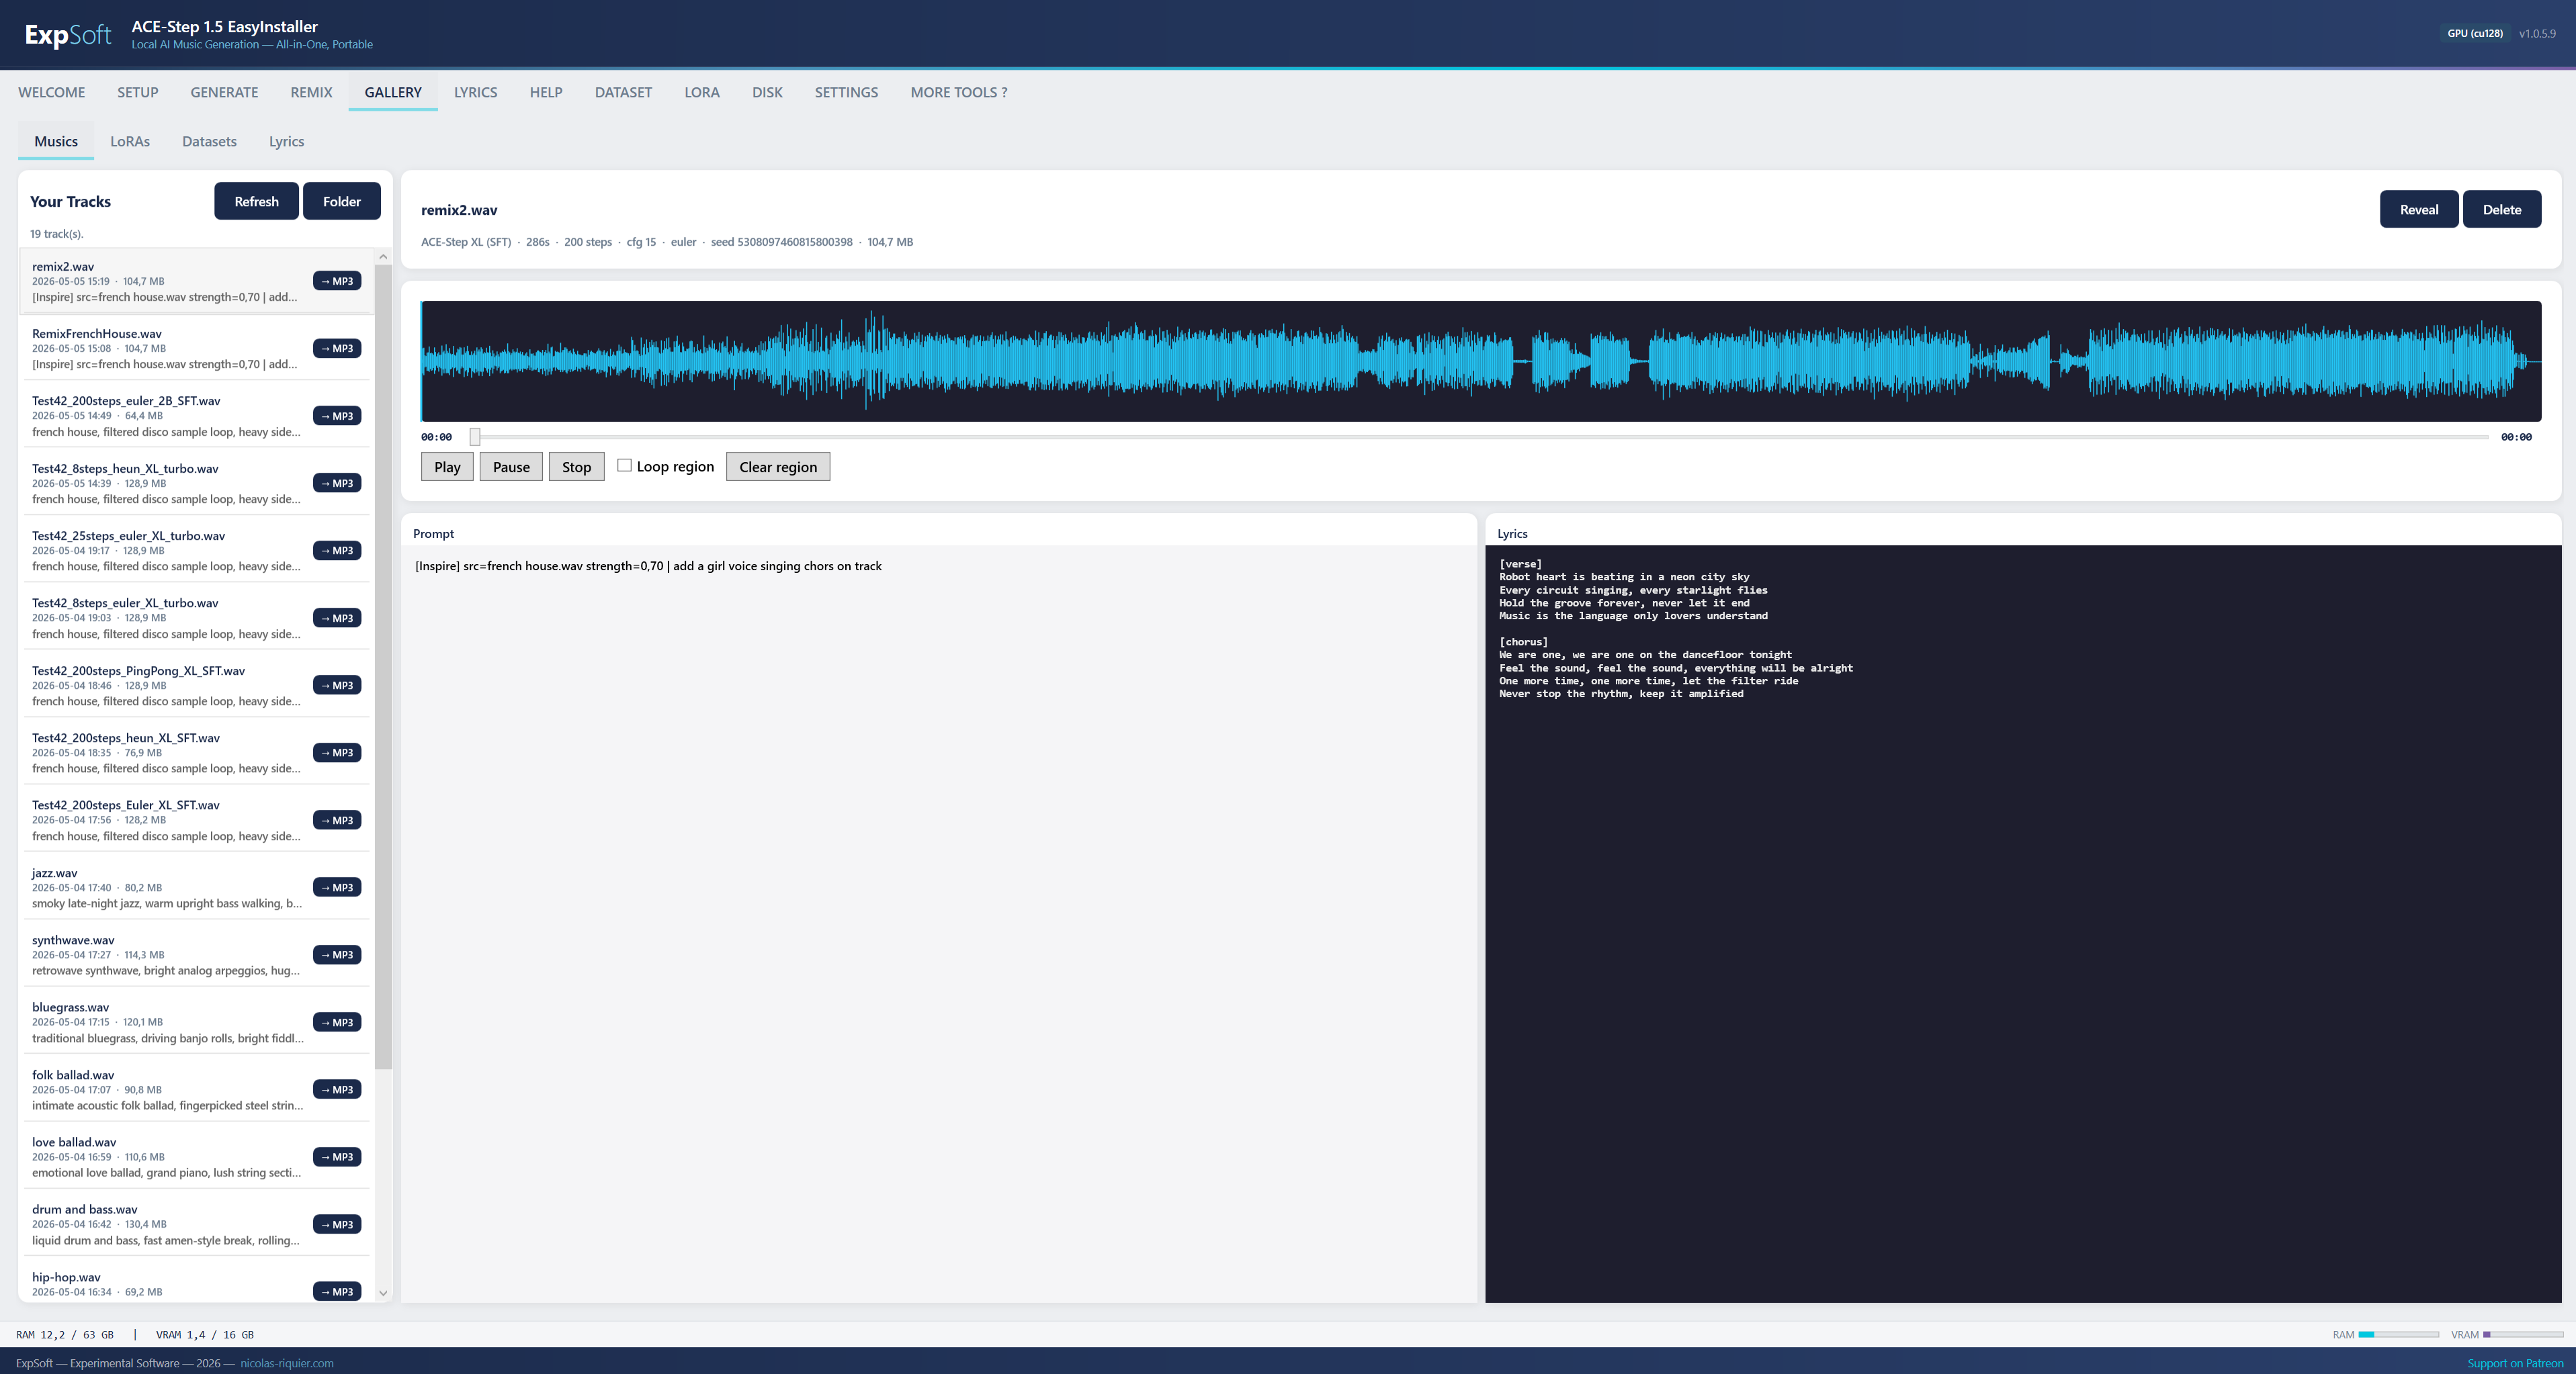The width and height of the screenshot is (2576, 1374).
Task: Convert hip-hop.wav to MP3
Action: [337, 1291]
